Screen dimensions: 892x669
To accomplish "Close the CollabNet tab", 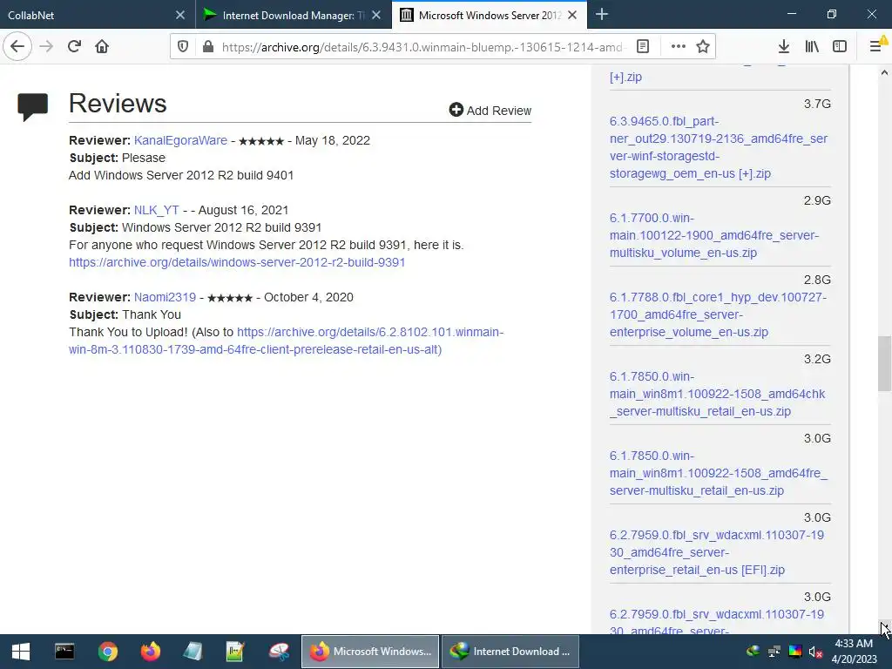I will (179, 16).
